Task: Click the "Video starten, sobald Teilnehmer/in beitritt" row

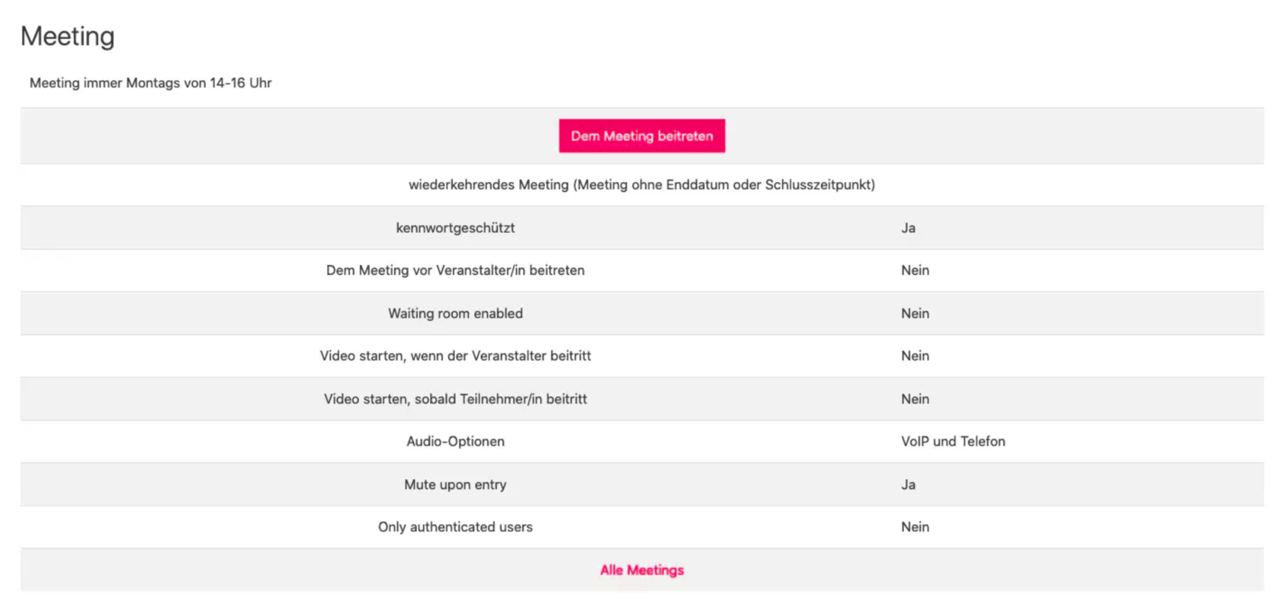Action: (x=456, y=399)
